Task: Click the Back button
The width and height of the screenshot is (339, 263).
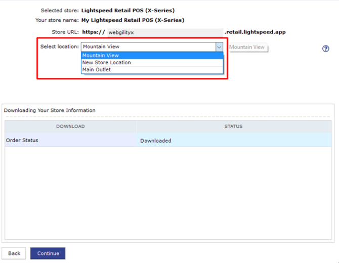Action: (14, 253)
